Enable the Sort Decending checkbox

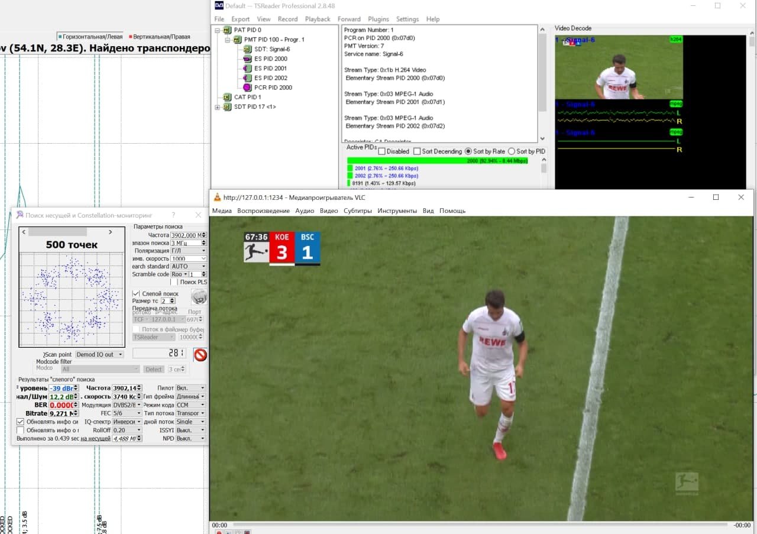click(x=418, y=151)
